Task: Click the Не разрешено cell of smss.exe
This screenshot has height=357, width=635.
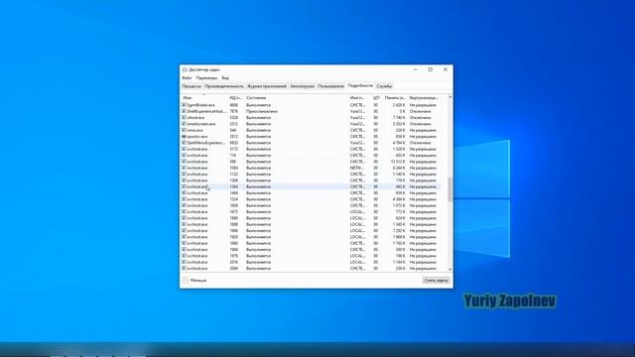Action: (x=423, y=130)
